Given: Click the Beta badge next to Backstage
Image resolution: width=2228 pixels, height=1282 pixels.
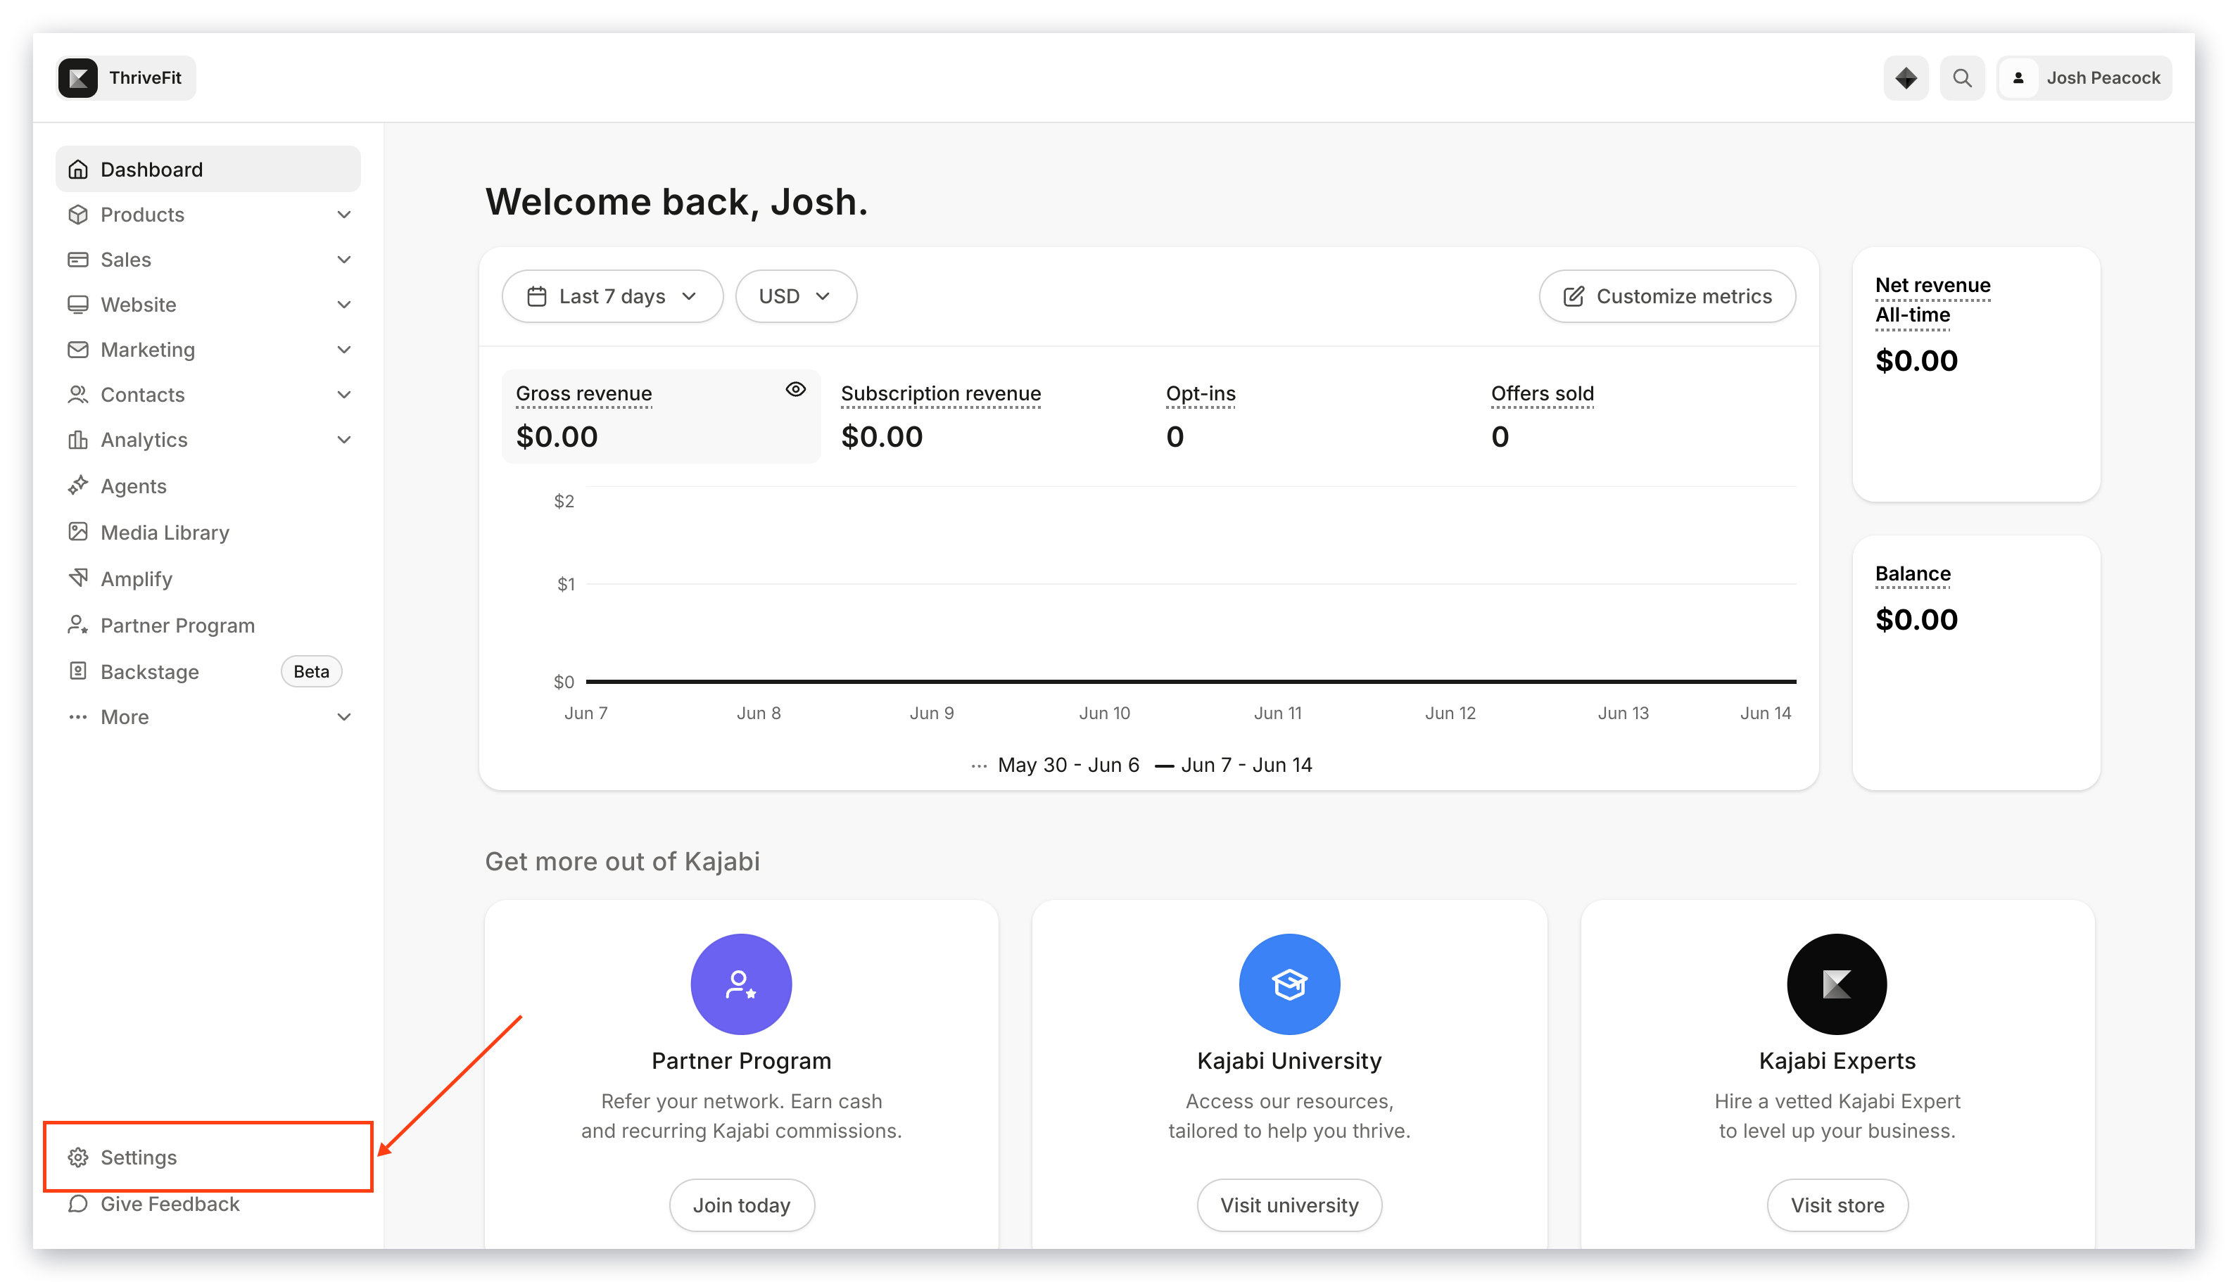Looking at the screenshot, I should click(311, 671).
